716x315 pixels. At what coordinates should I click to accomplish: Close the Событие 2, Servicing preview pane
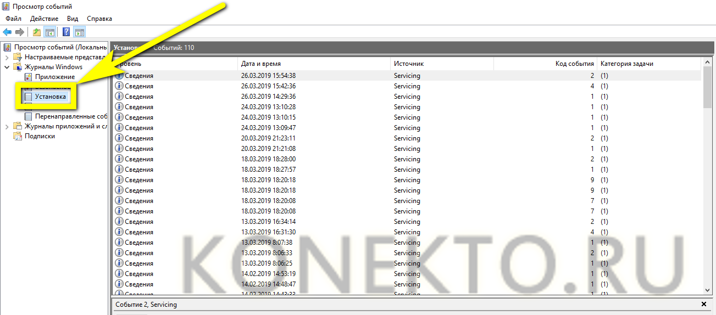[704, 304]
